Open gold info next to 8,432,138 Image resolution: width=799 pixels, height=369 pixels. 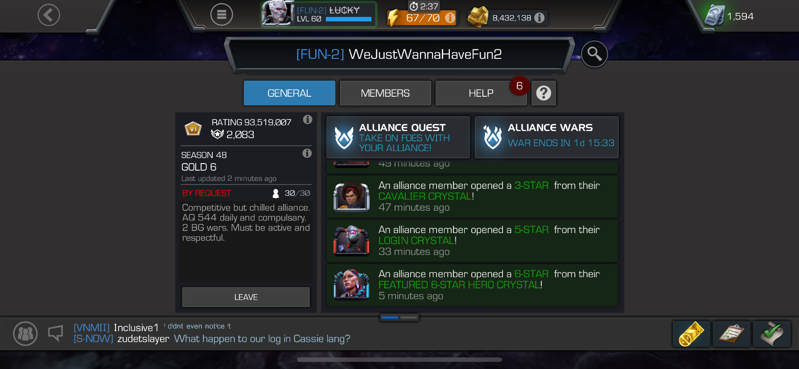click(x=540, y=18)
